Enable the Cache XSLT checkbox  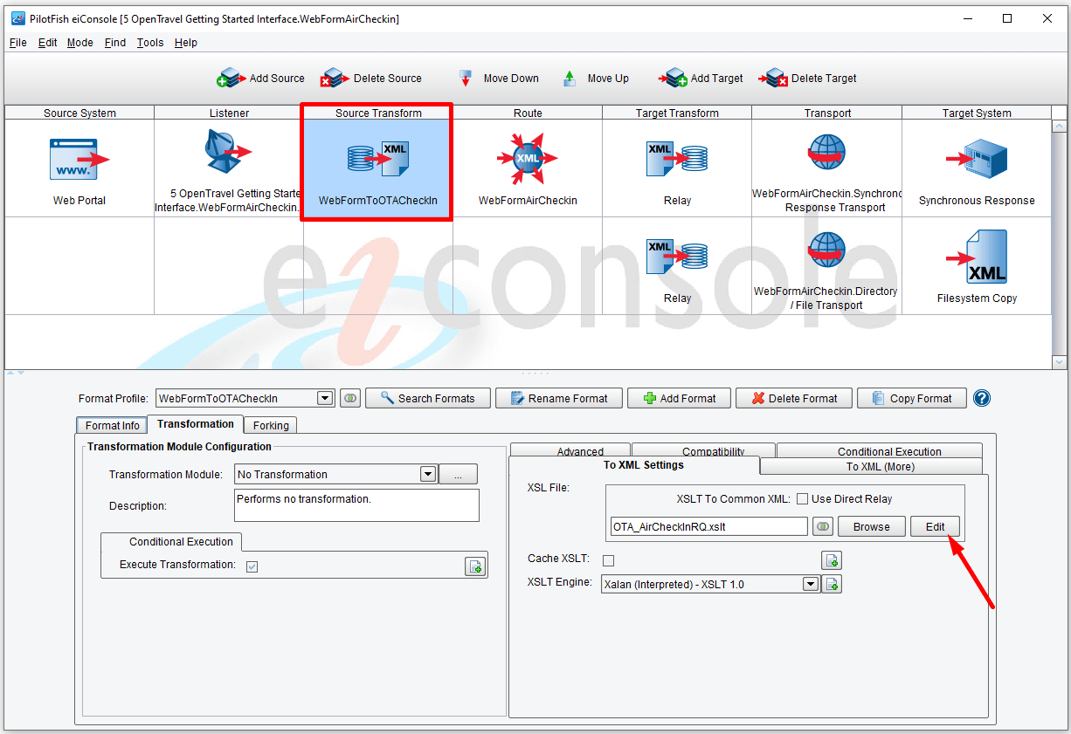pyautogui.click(x=608, y=559)
